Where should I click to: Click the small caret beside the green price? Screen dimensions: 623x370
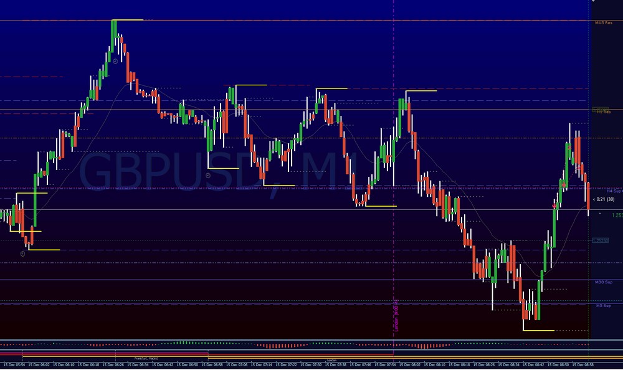pos(600,214)
